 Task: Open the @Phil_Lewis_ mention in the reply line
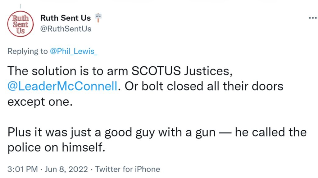(74, 51)
